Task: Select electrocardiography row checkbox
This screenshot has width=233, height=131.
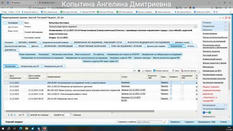Action: point(6,94)
